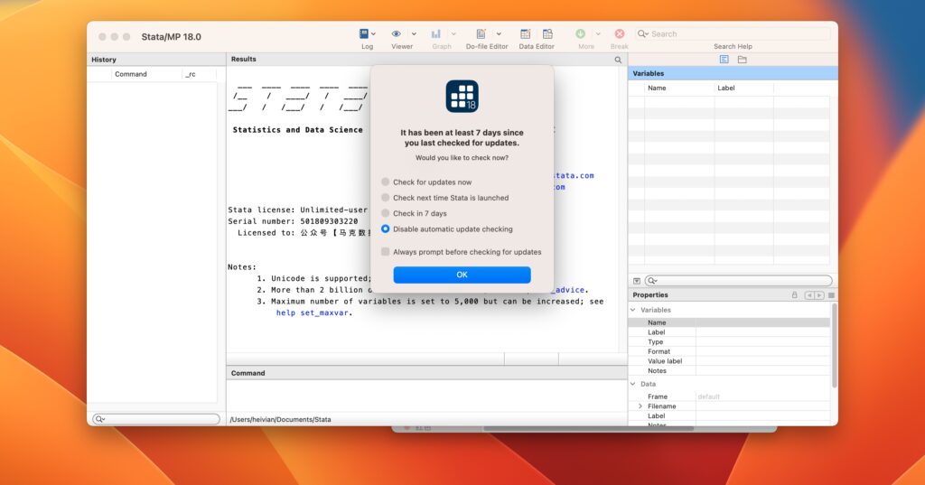Screen dimensions: 925x485
Task: Click the Properties panel menu icon
Action: click(831, 295)
